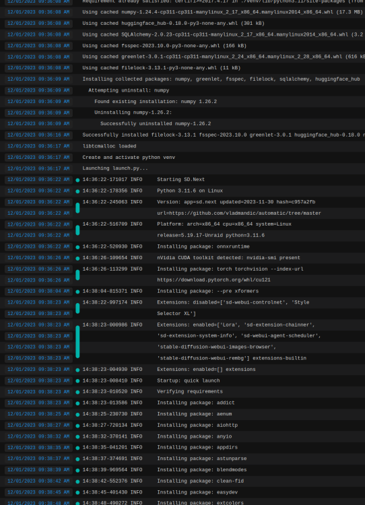Click 'Found existing installation: numpy 1.26.2'
365x505 pixels.
tap(156, 102)
